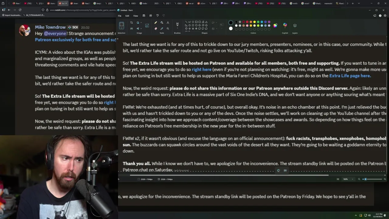Click the horizontal scrollbar below the canvas
Image resolution: width=389 pixels, height=219 pixels.
(x=229, y=175)
